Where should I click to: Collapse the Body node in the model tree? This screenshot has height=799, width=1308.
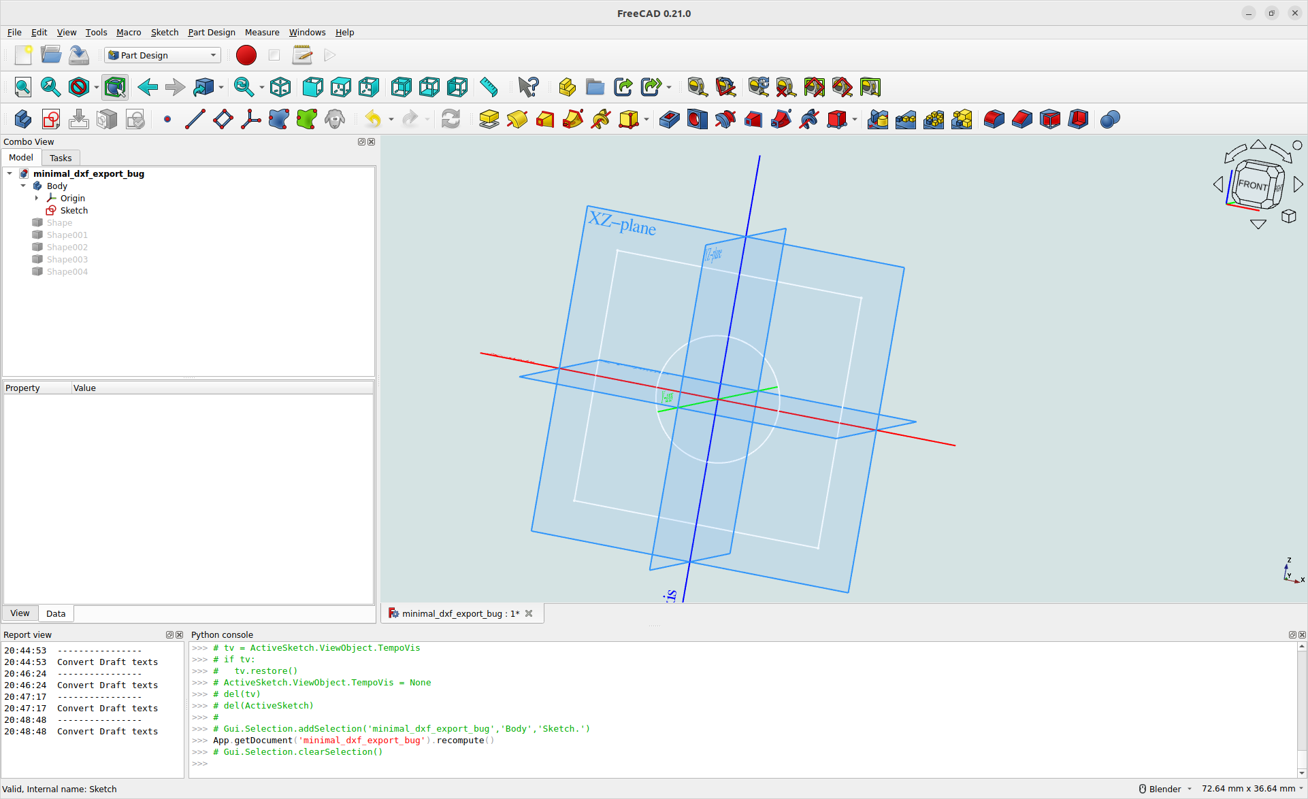(x=24, y=186)
